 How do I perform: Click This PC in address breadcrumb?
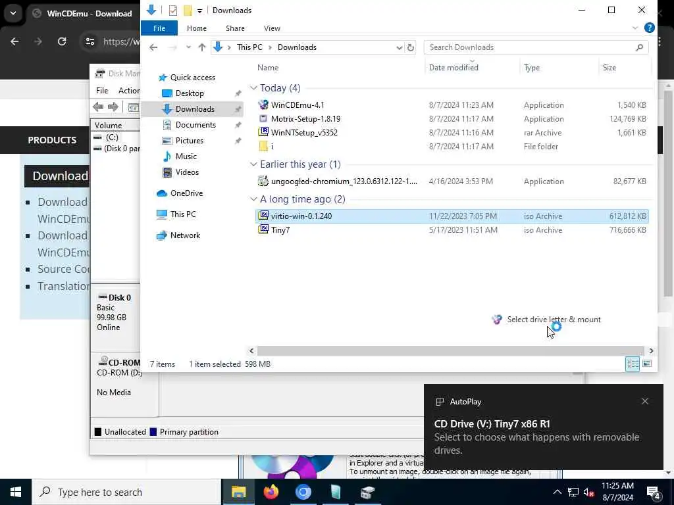point(249,47)
